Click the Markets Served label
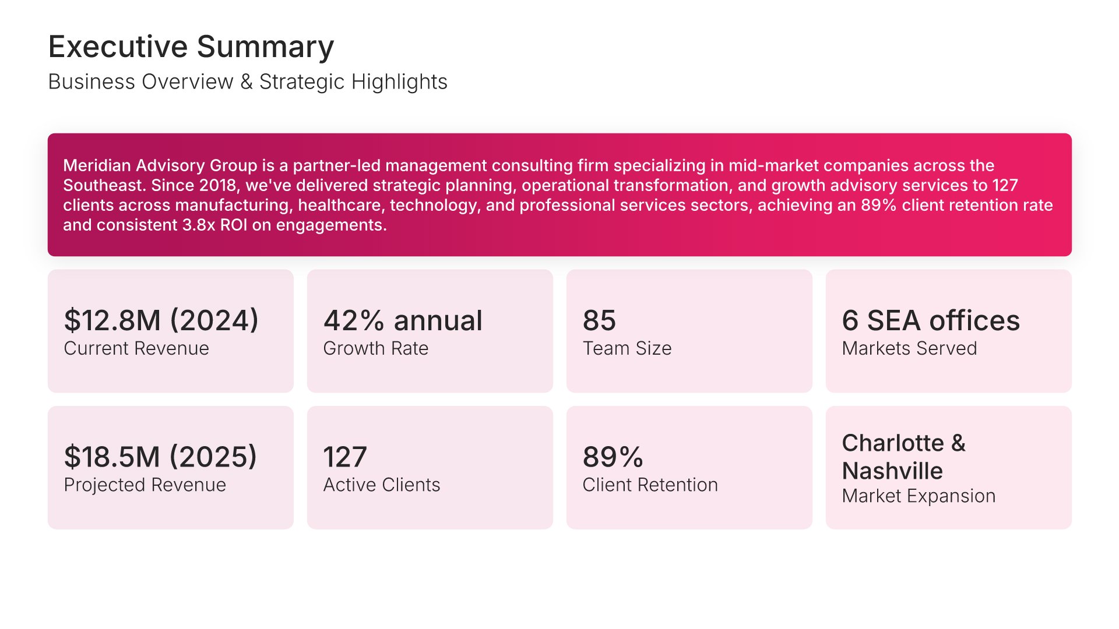 (x=909, y=348)
